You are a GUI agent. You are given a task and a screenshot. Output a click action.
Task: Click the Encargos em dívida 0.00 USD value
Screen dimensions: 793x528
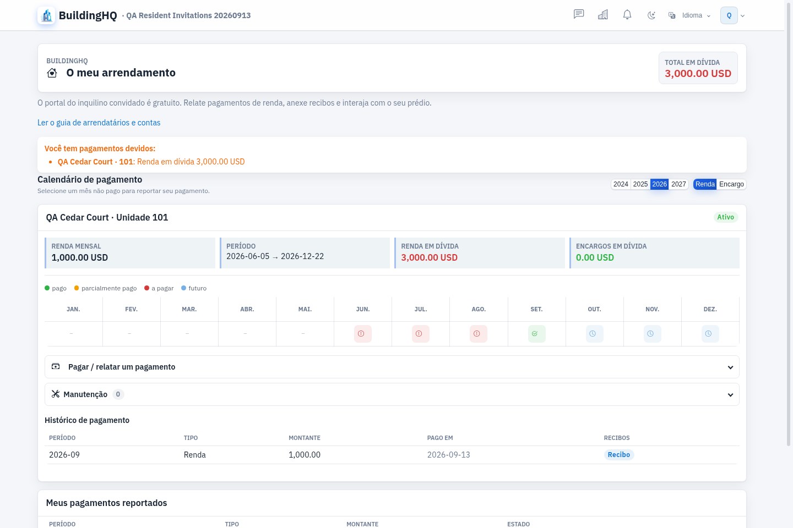tap(595, 257)
